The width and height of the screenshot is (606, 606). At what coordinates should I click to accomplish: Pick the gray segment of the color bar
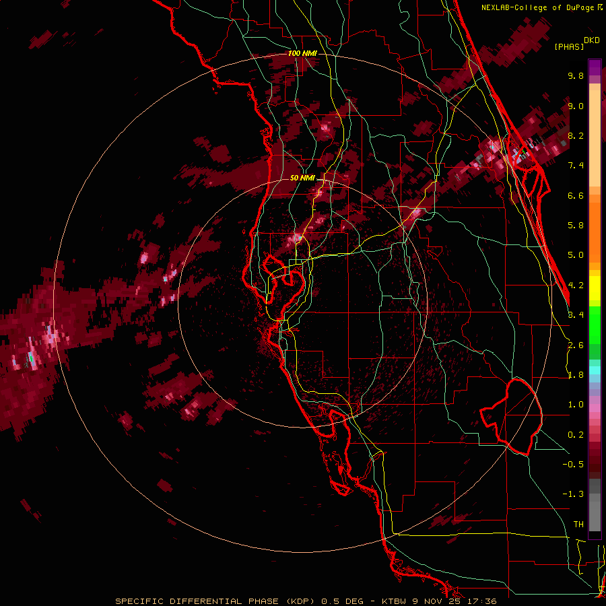595,506
